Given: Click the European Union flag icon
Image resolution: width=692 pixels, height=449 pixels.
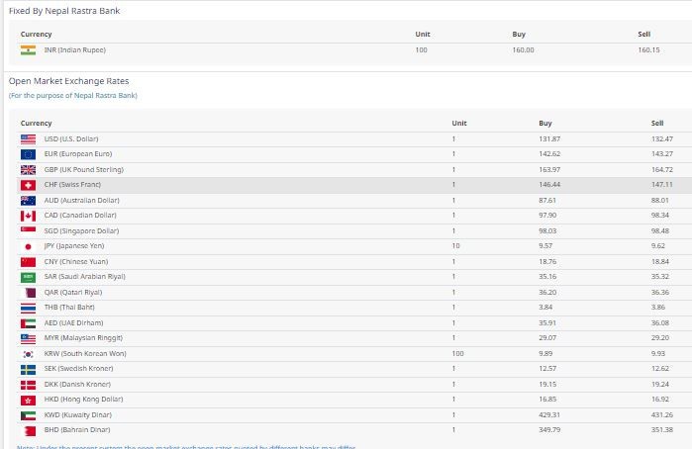Looking at the screenshot, I should tap(28, 154).
